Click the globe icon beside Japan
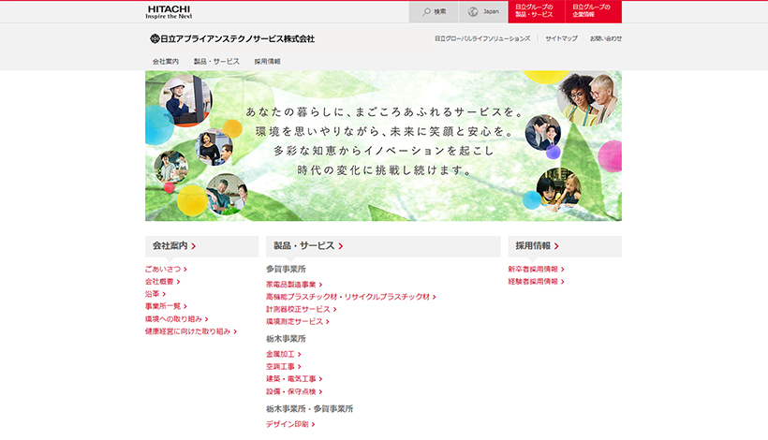 pos(473,12)
